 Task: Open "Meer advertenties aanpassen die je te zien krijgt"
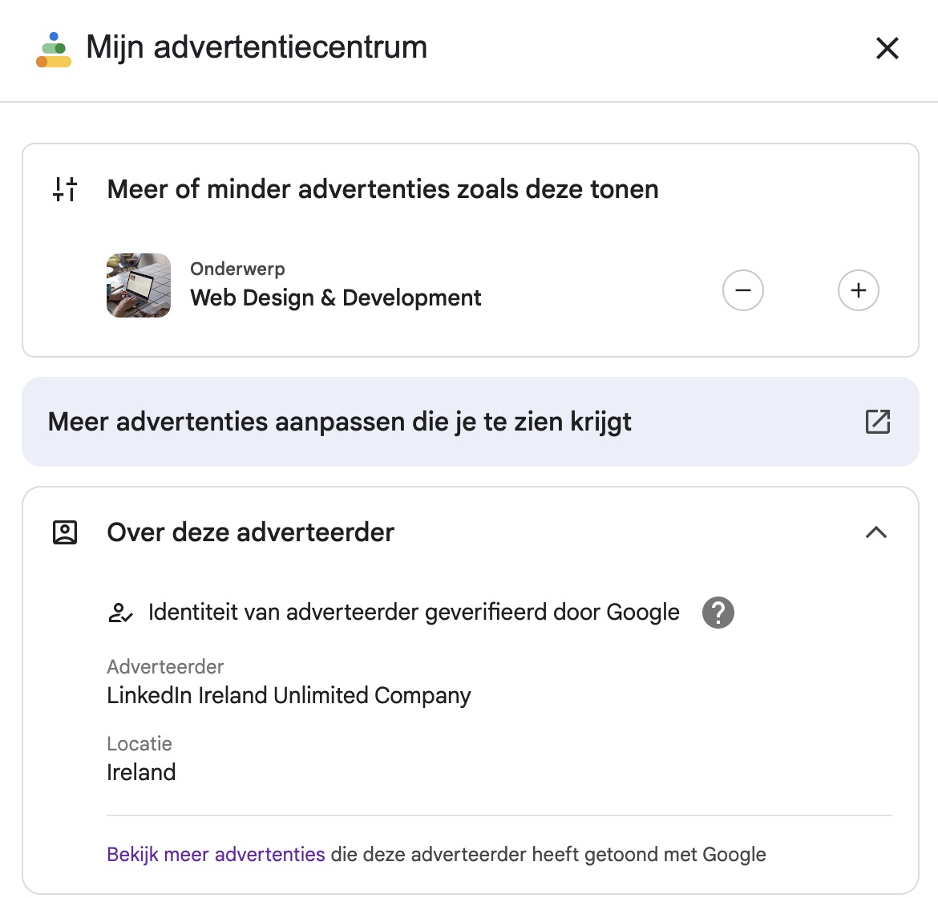(340, 422)
